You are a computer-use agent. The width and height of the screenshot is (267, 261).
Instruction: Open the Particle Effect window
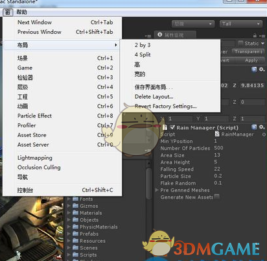(63, 116)
